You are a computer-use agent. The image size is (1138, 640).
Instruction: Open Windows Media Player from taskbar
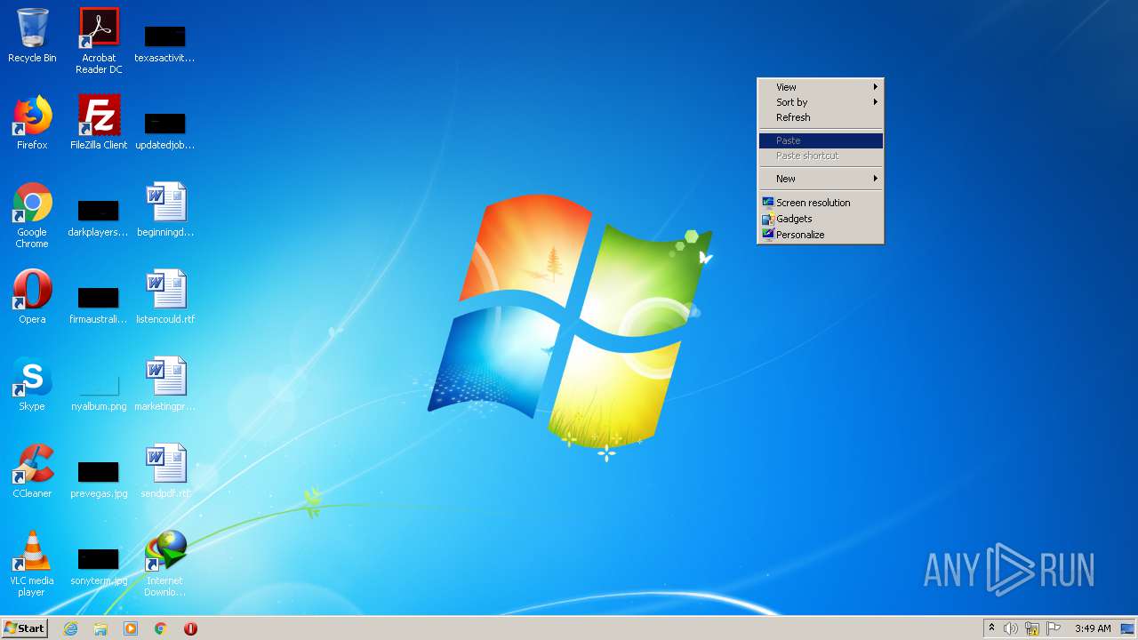(x=131, y=628)
